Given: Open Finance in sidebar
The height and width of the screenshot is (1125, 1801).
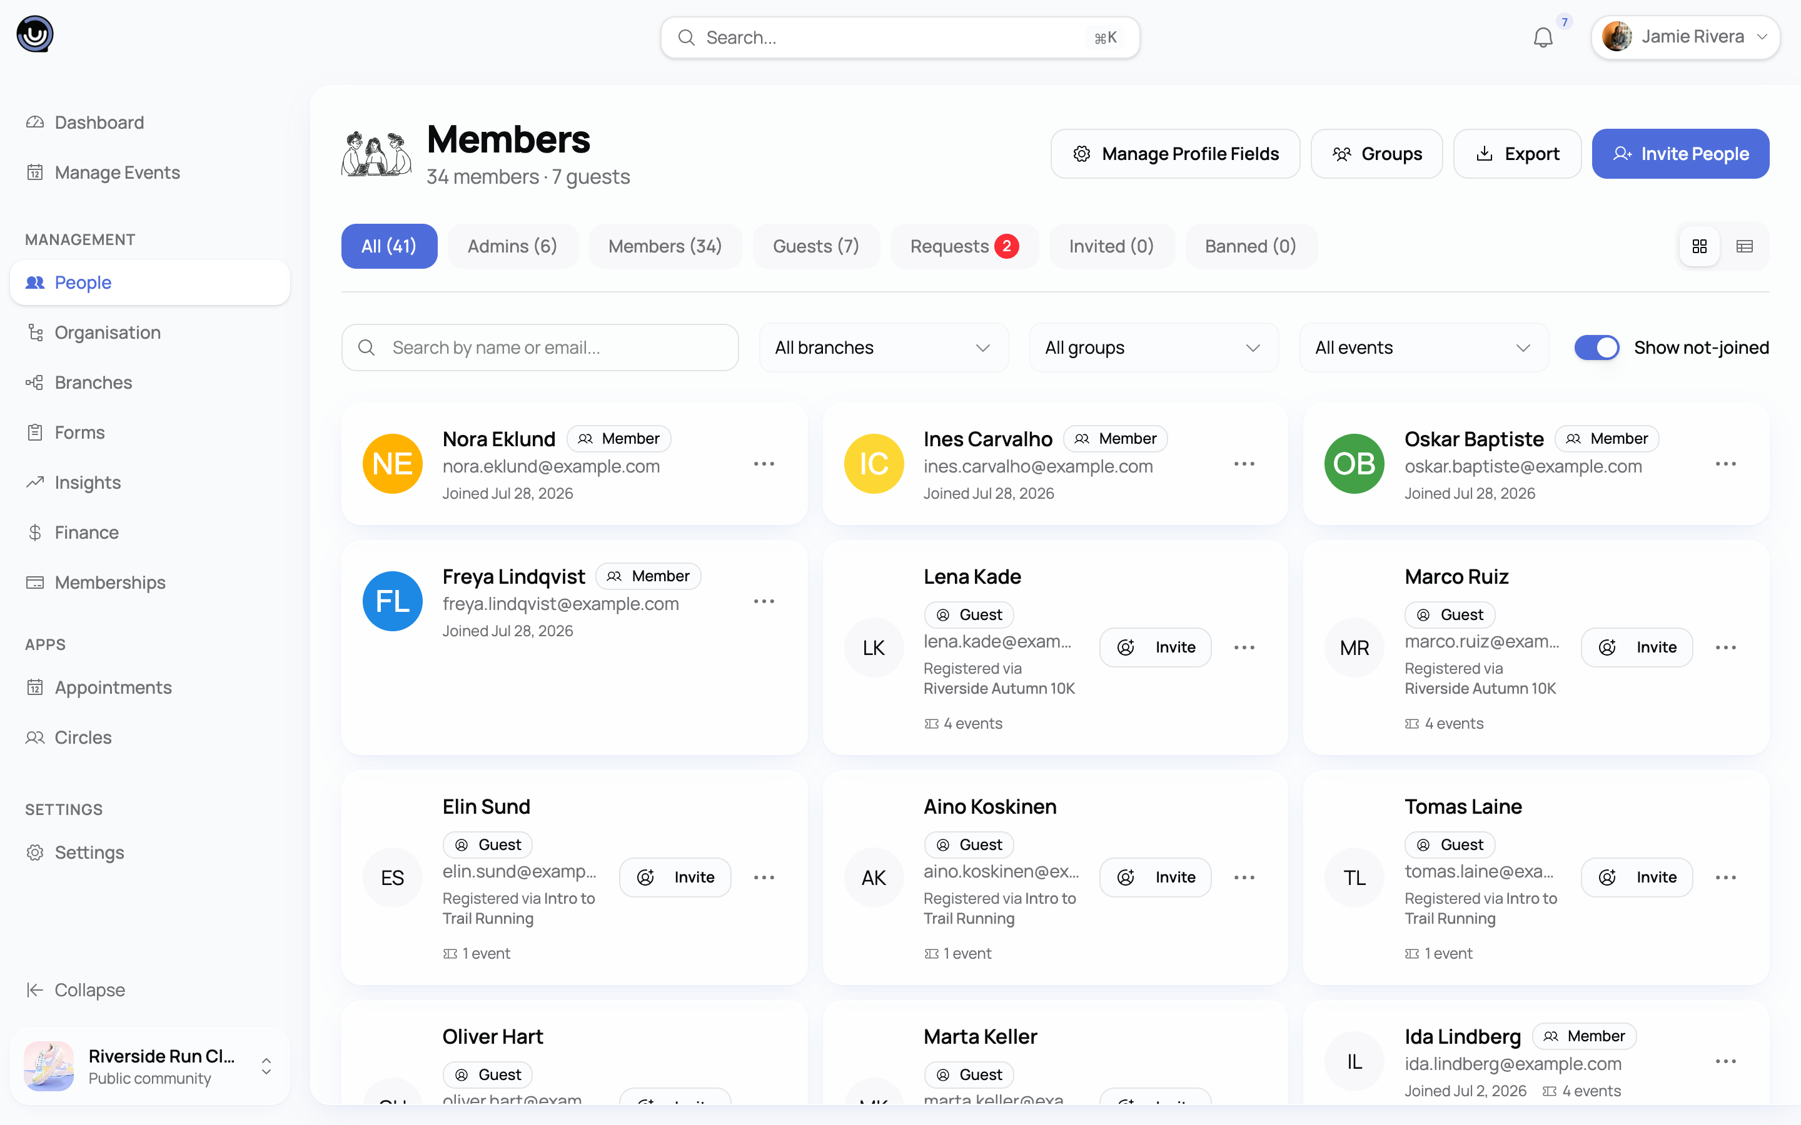Looking at the screenshot, I should pyautogui.click(x=149, y=532).
